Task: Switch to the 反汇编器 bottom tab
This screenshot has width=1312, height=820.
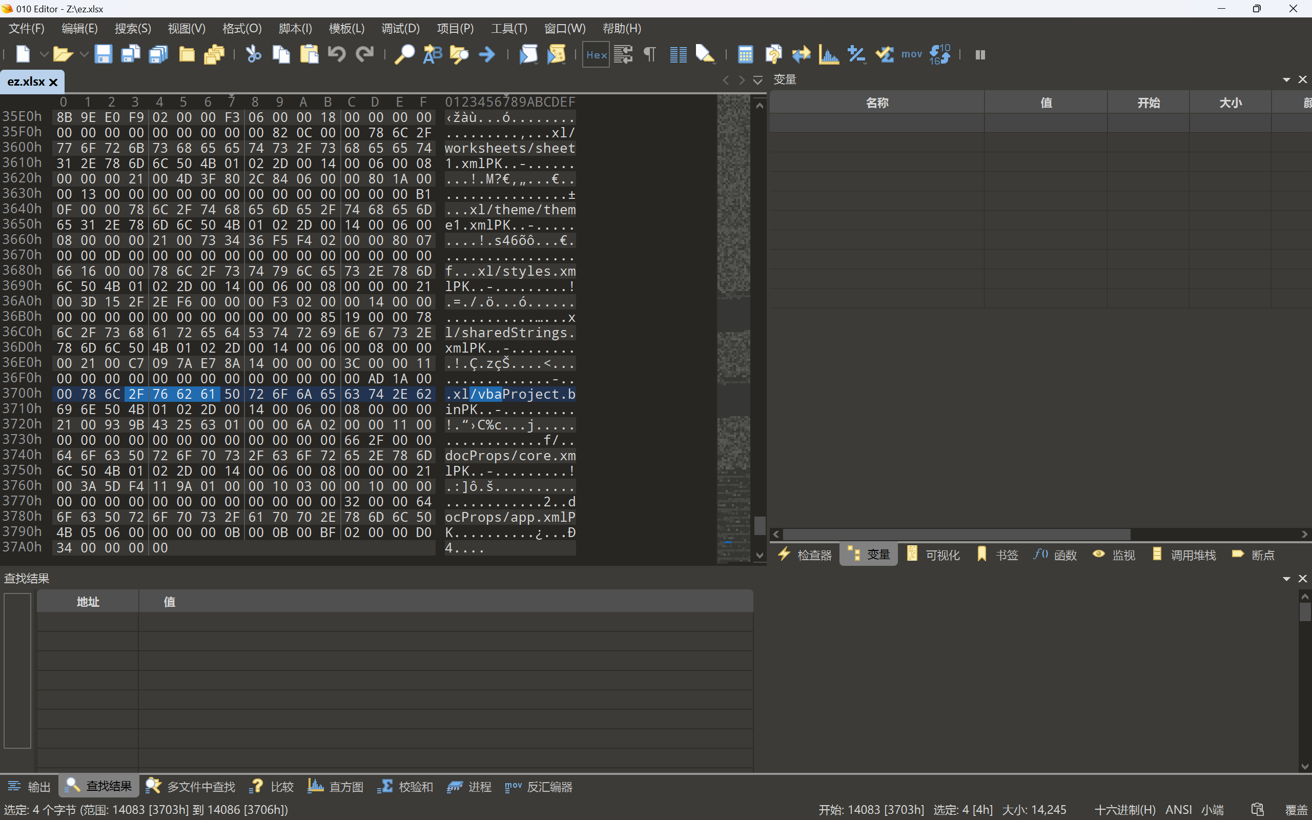Action: tap(538, 786)
